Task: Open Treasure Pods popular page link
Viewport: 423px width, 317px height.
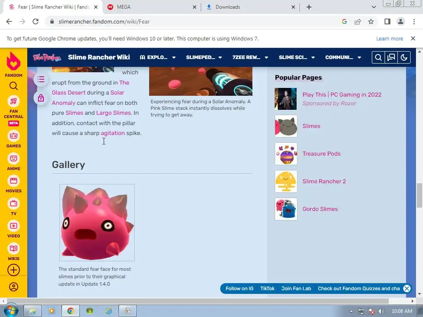Action: (321, 154)
